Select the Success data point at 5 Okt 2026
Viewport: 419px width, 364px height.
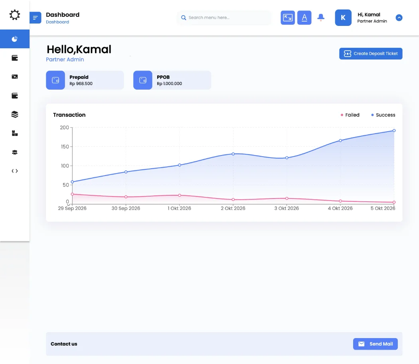tap(394, 131)
